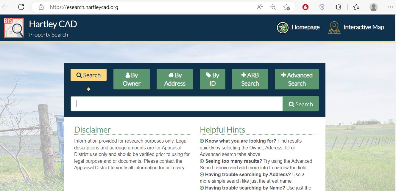The image size is (396, 191).
Task: Switch to the By Owner tab
Action: 132,79
